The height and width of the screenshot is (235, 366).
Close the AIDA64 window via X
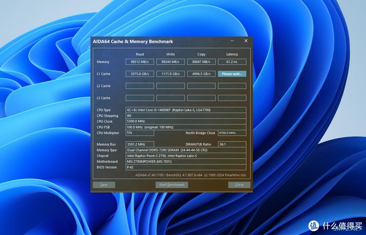click(246, 41)
